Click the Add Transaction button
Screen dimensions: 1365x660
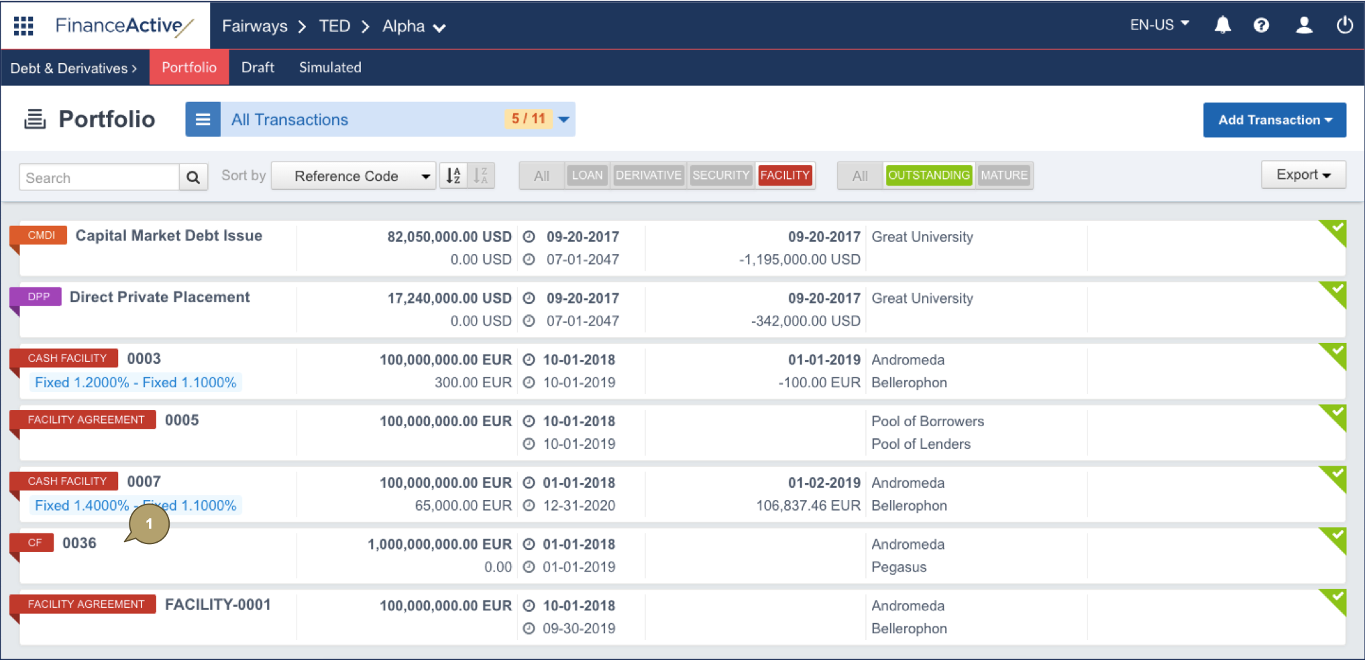pyautogui.click(x=1274, y=120)
